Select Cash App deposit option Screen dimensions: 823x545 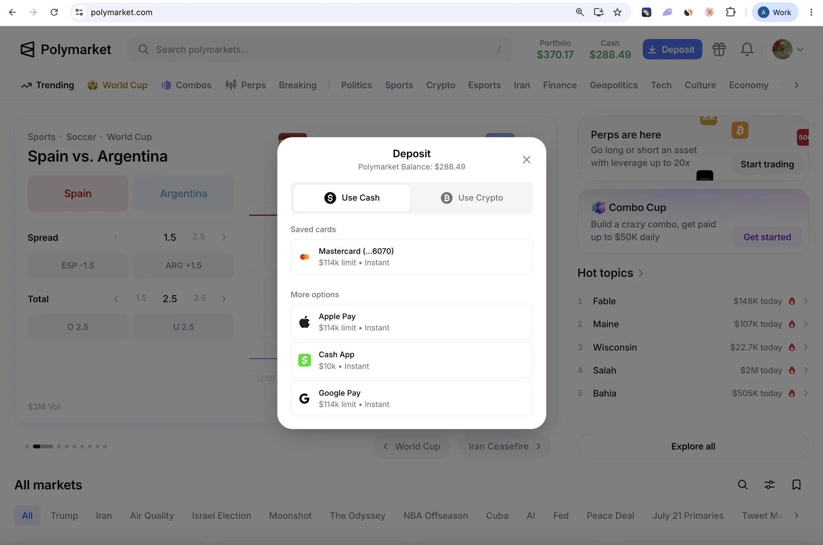pyautogui.click(x=411, y=360)
